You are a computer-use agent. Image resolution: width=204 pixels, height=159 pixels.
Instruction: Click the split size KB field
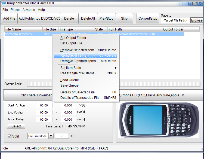pyautogui.click(x=62, y=136)
